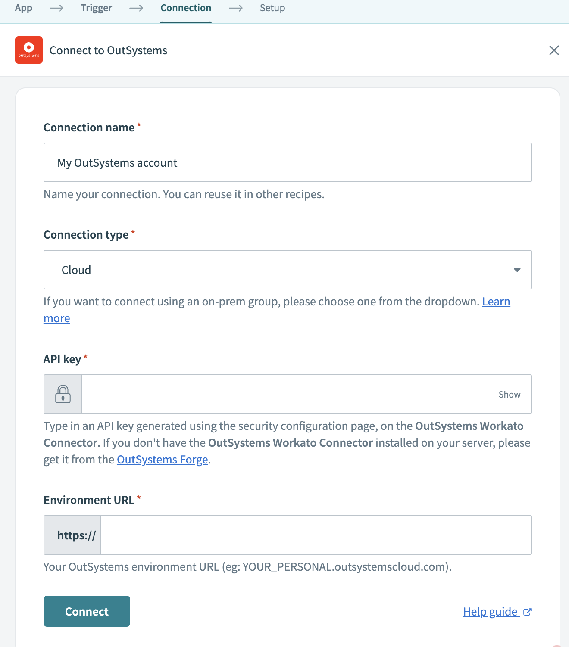
Task: Click the Environment URL input field
Action: pyautogui.click(x=315, y=535)
